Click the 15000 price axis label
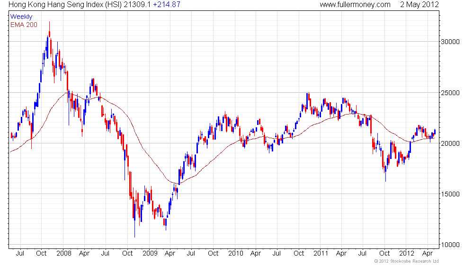The height and width of the screenshot is (265, 464). (450, 194)
